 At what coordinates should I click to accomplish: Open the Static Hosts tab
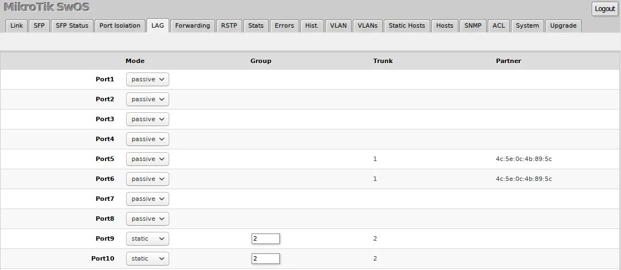[406, 26]
